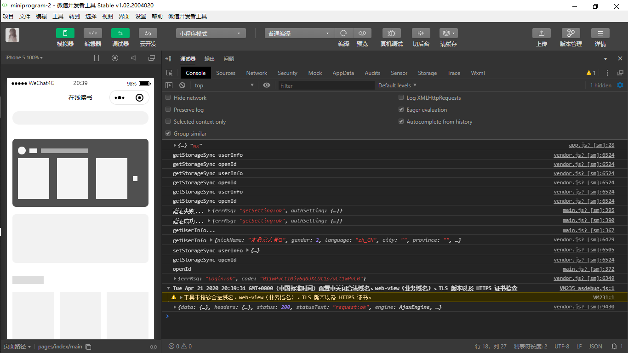
Task: Toggle the 编辑器 editor panel icon
Action: pos(92,34)
